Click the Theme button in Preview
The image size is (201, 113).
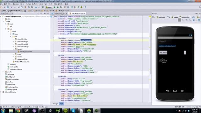point(175,17)
